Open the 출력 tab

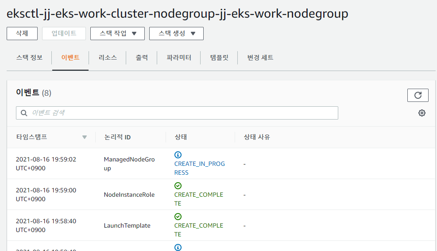[x=142, y=57]
